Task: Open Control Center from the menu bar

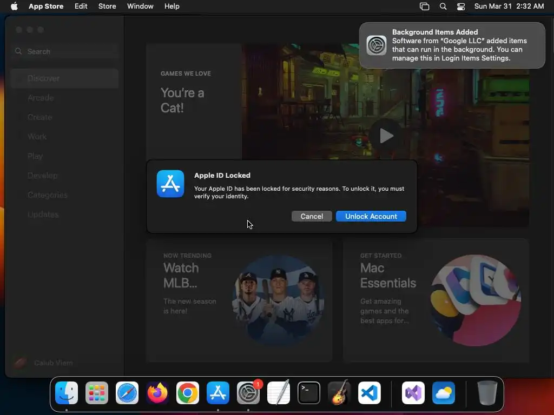Action: click(461, 6)
